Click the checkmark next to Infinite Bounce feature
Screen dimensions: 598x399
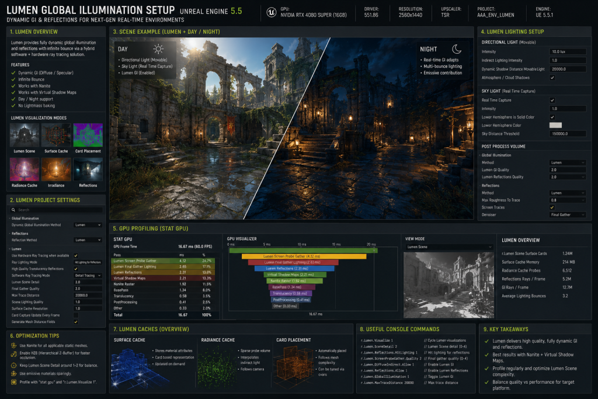13,79
